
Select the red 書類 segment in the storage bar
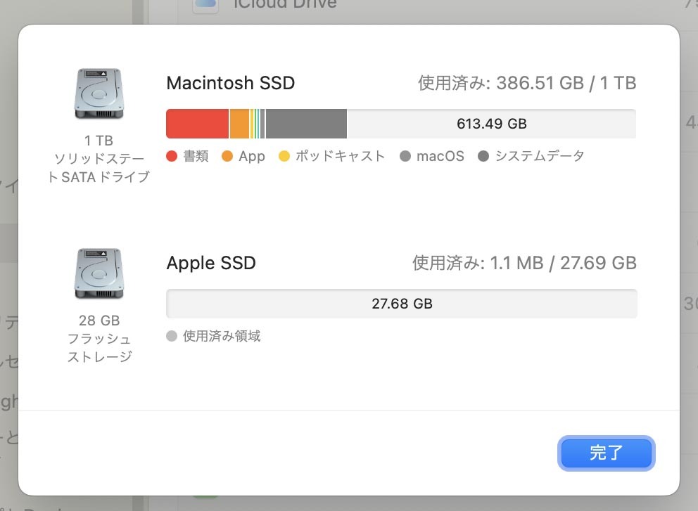tap(196, 123)
